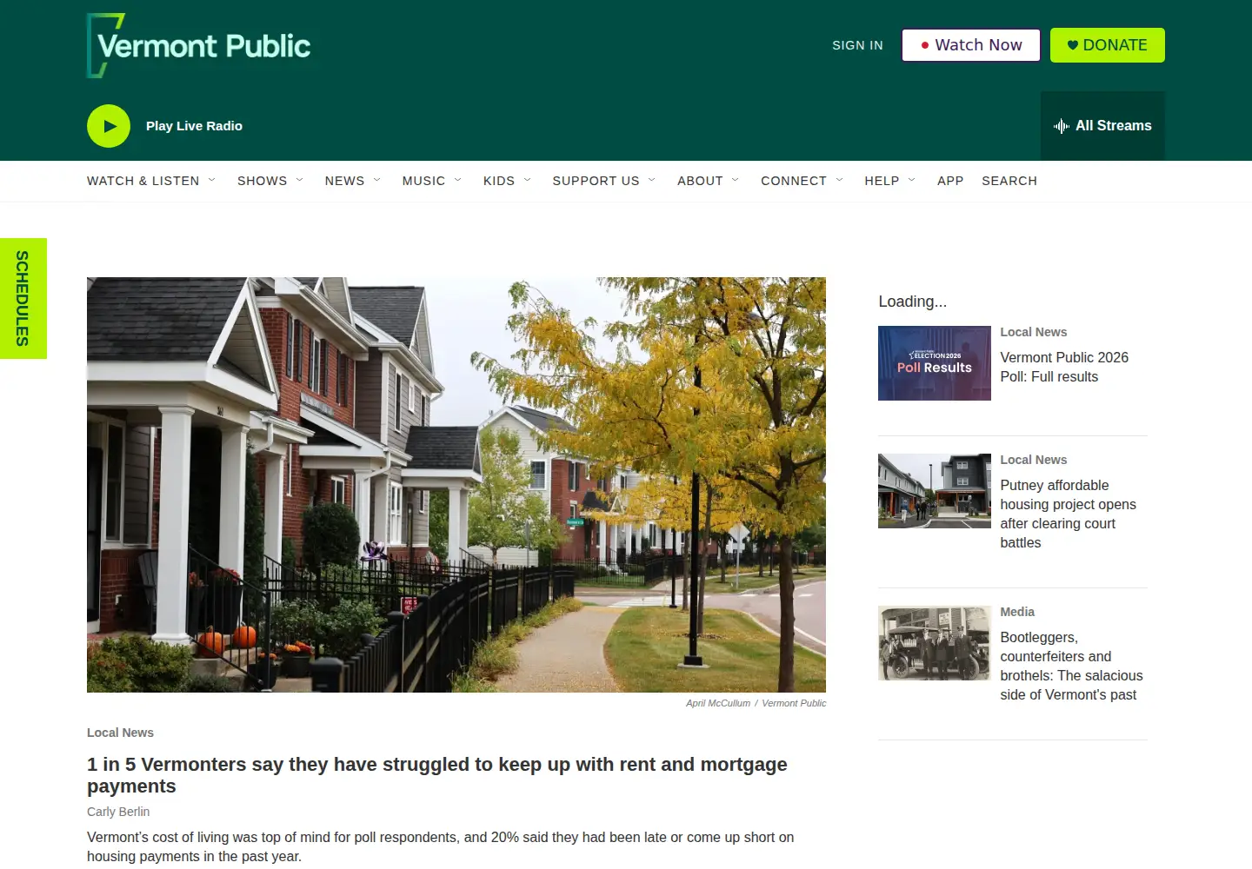The image size is (1252, 869).
Task: Open the About dropdown chevron
Action: click(736, 180)
